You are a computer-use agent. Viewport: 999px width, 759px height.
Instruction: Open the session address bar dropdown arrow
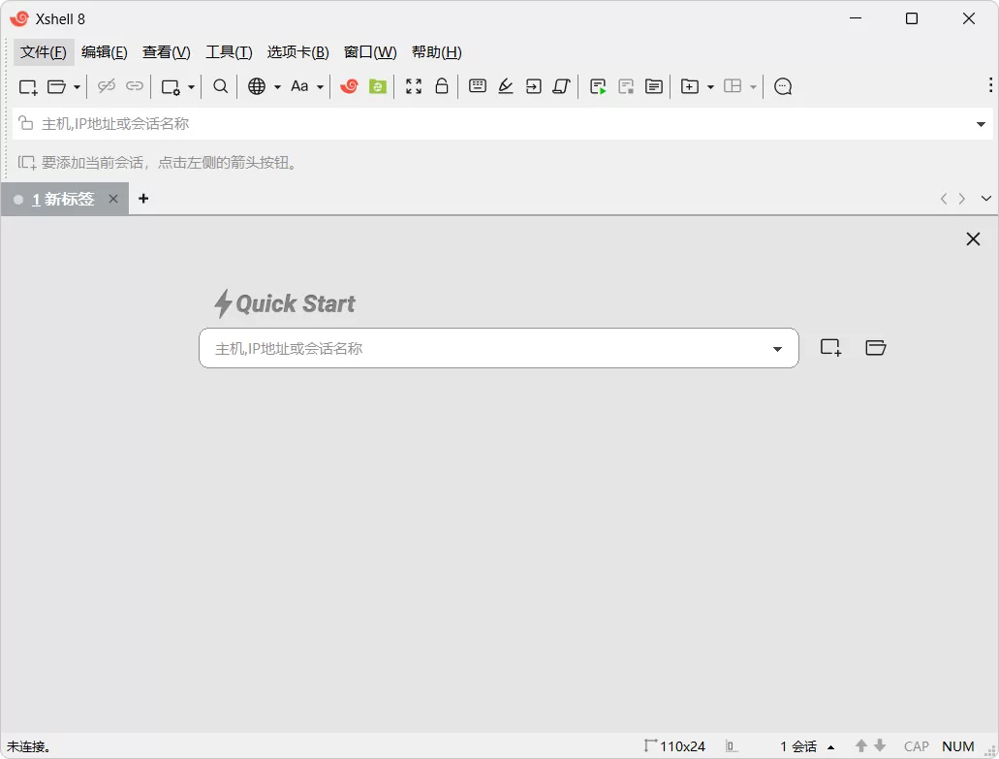coord(981,123)
